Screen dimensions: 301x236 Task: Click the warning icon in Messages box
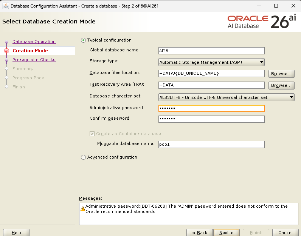(83, 208)
